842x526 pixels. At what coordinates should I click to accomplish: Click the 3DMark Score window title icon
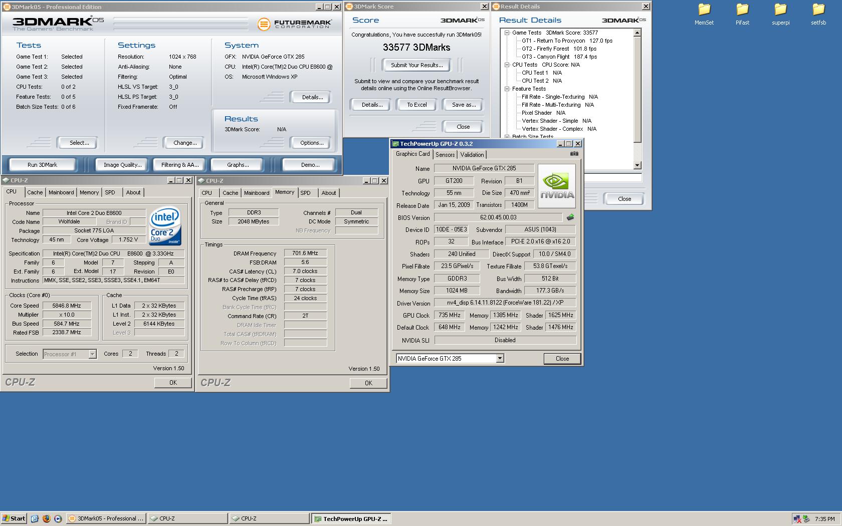point(349,7)
